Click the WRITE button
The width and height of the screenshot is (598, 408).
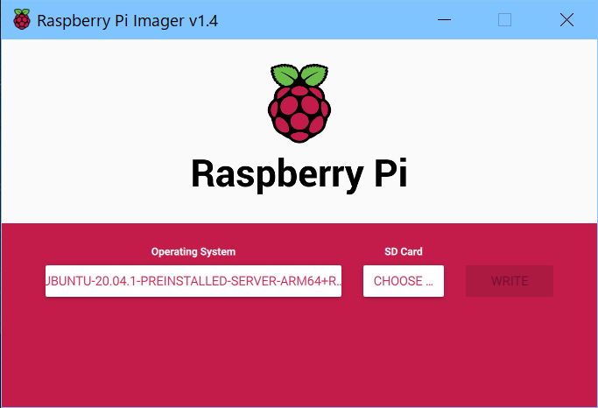click(510, 281)
